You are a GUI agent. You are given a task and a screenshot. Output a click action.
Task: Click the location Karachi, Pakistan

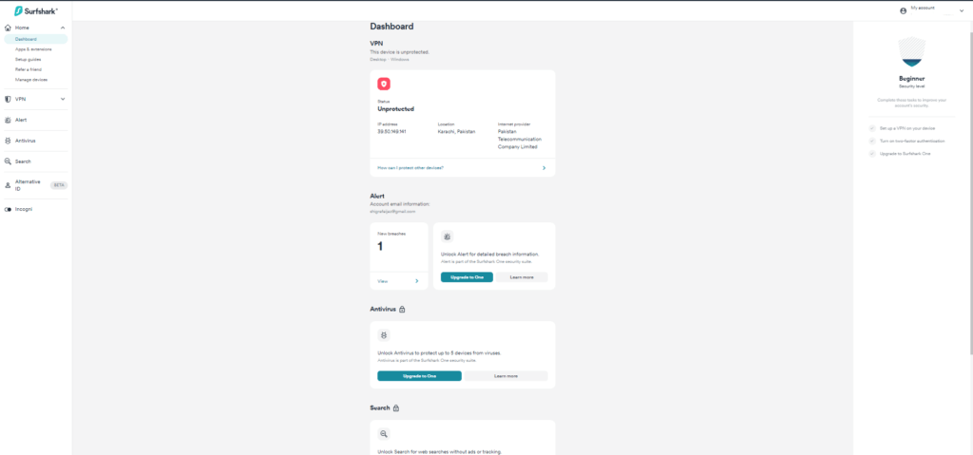[456, 132]
